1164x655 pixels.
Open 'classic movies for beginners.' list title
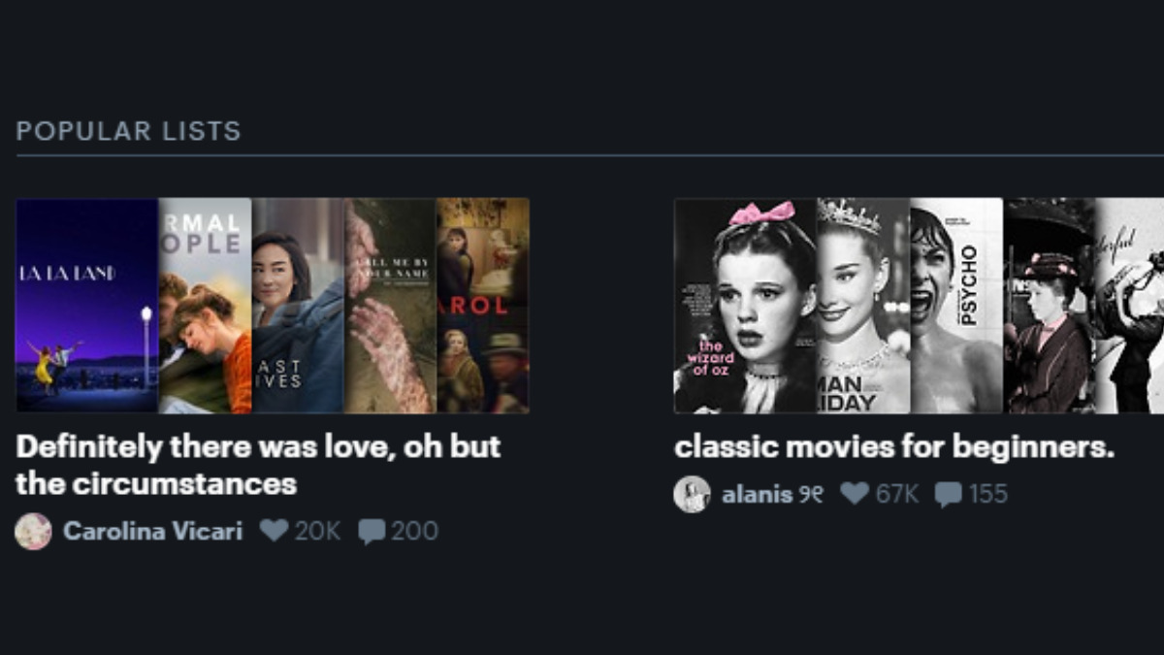pos(894,447)
